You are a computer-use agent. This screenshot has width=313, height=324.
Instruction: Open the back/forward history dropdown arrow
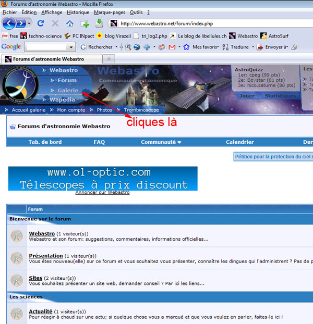click(x=29, y=23)
